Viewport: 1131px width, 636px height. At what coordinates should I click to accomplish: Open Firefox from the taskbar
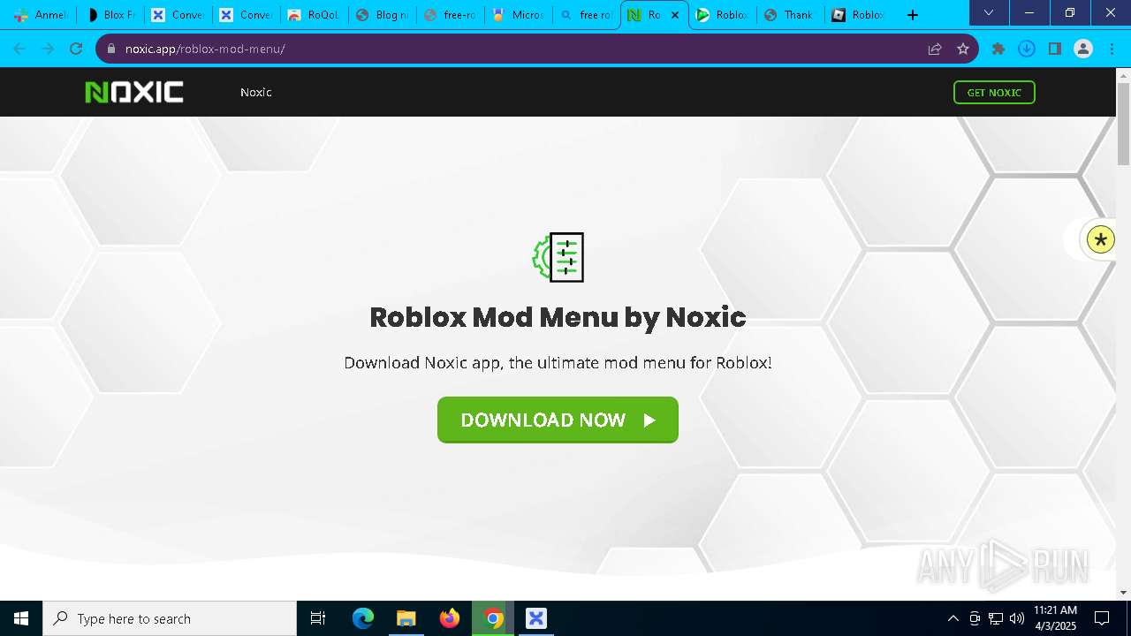tap(450, 618)
